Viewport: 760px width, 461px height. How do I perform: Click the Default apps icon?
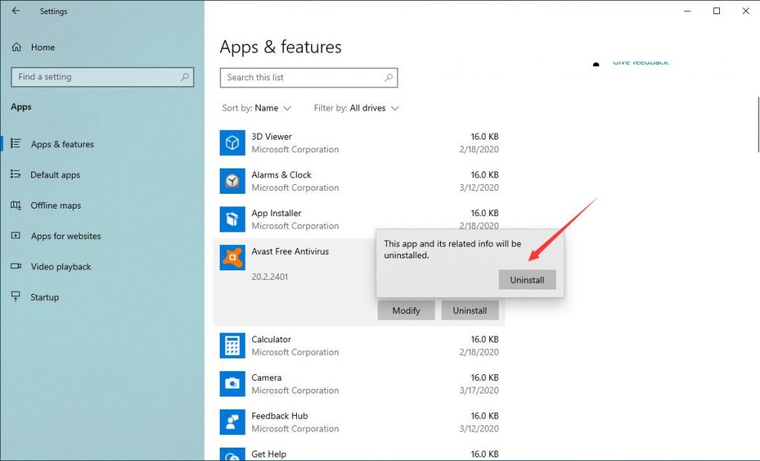[16, 174]
